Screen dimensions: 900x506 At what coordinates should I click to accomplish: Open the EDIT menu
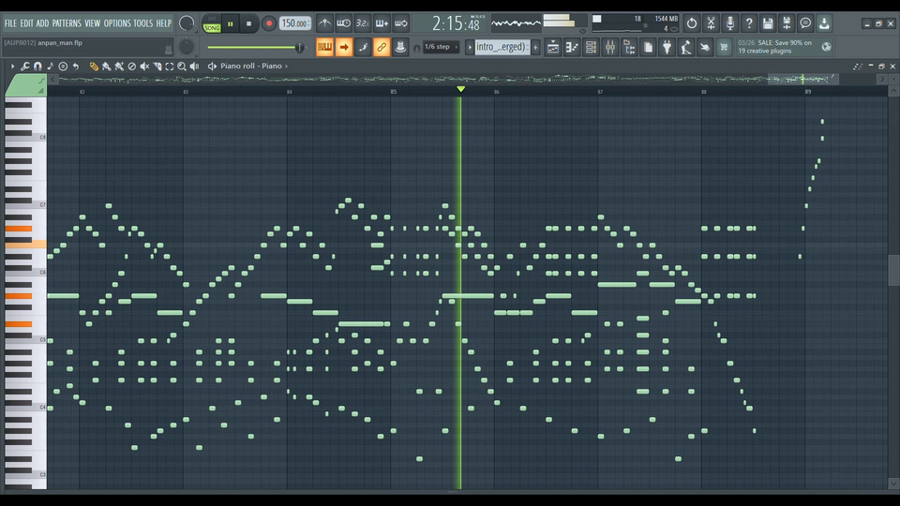[27, 23]
